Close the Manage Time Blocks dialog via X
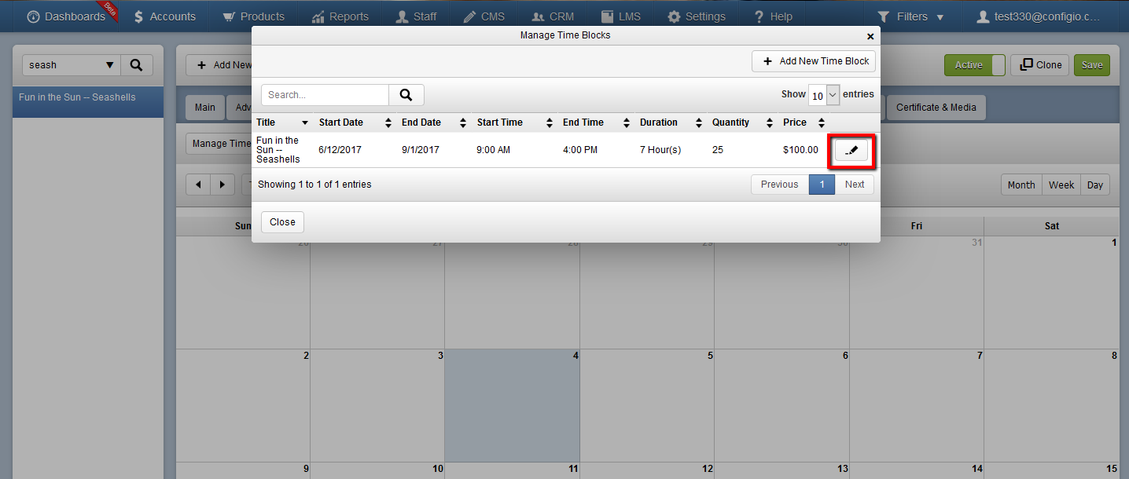 click(870, 36)
